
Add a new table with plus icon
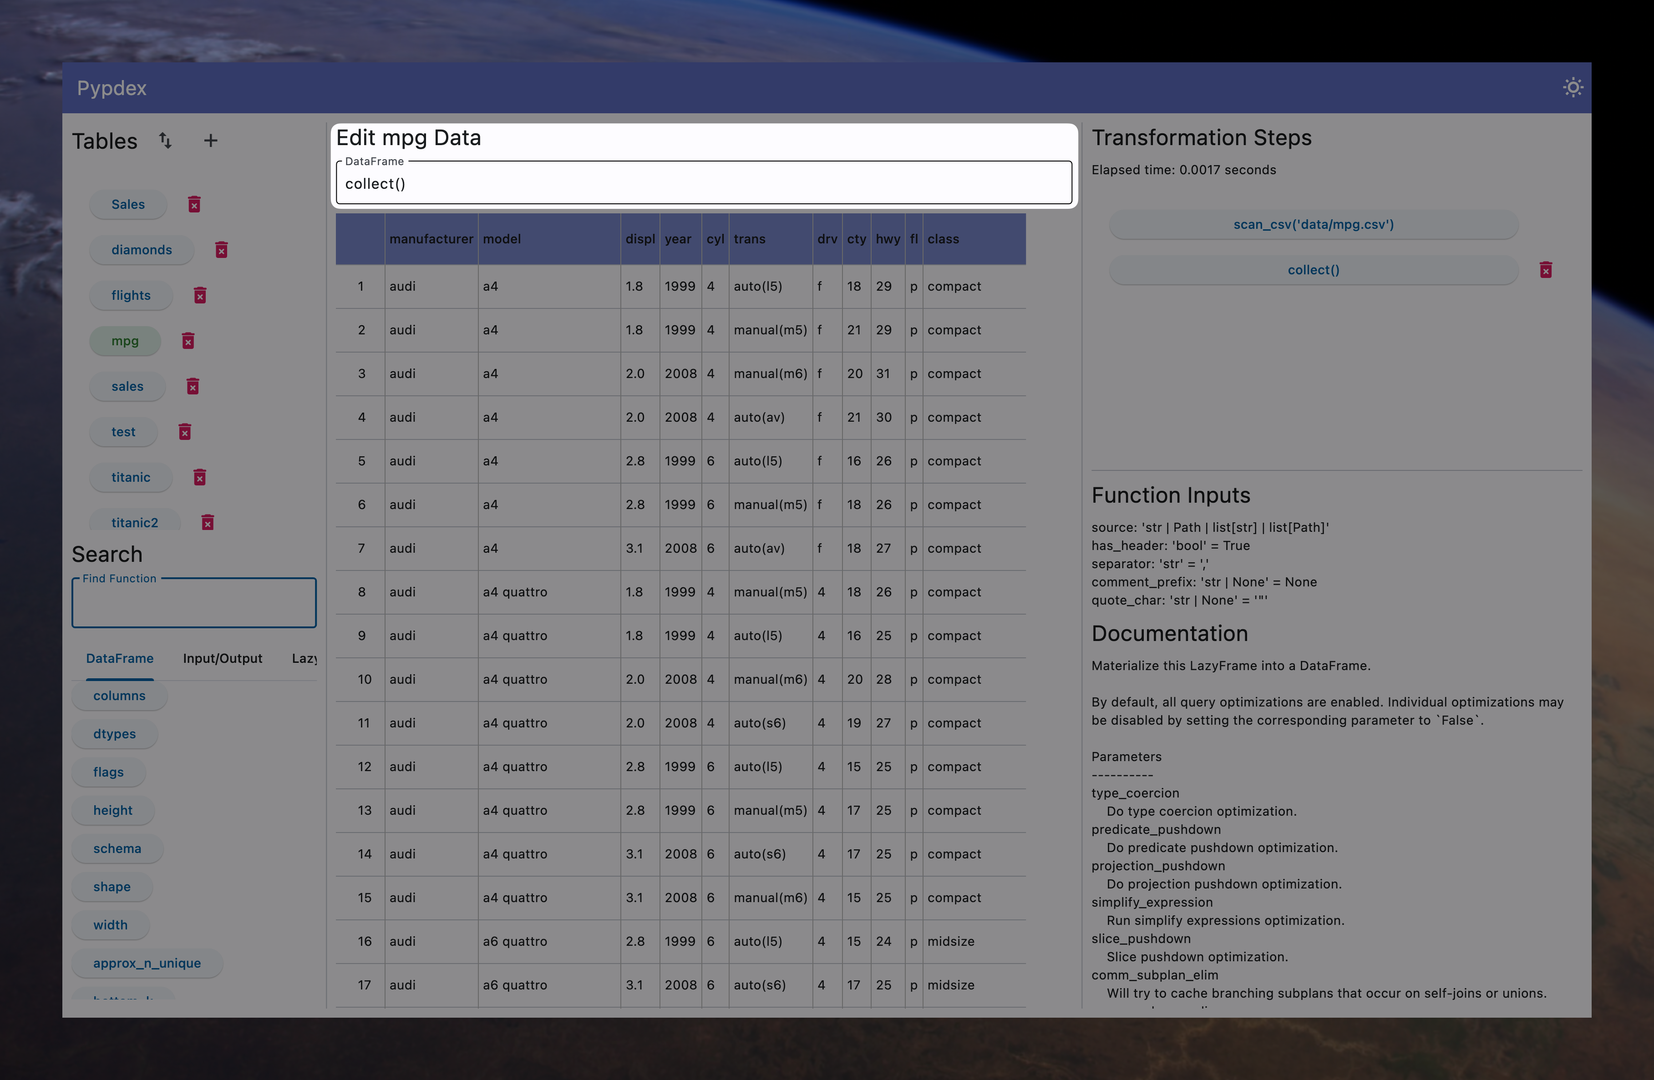[211, 140]
